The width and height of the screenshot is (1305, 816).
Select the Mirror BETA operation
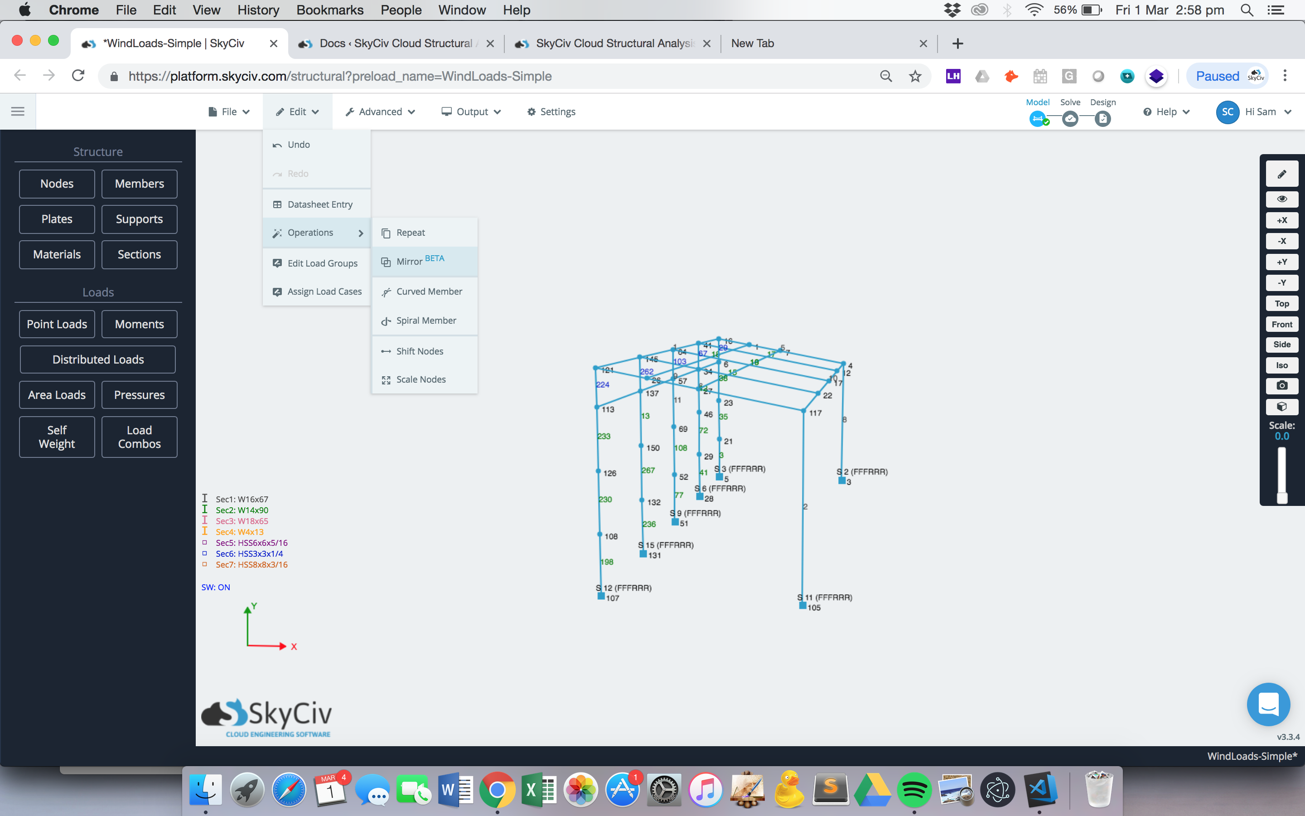pos(425,261)
